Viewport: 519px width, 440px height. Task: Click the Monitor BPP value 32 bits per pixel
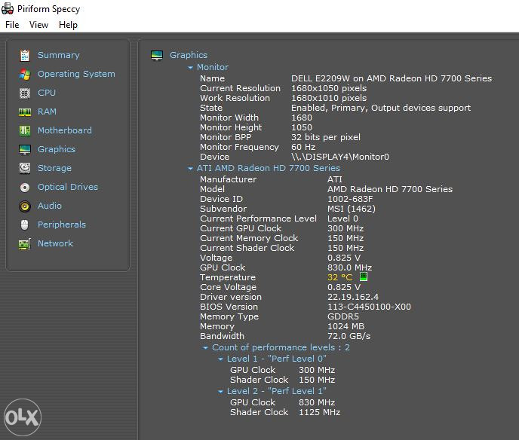click(x=326, y=137)
